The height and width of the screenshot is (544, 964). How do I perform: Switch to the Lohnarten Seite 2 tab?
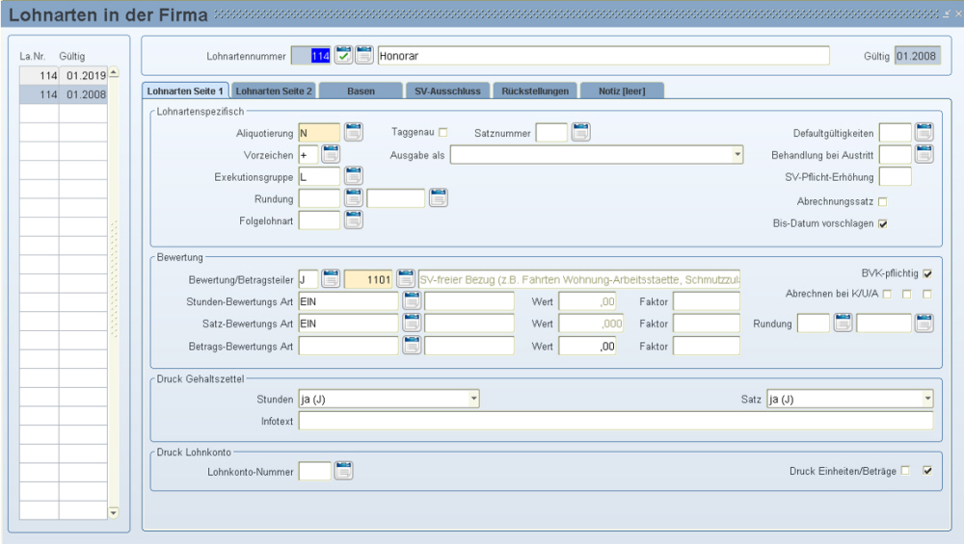[275, 91]
